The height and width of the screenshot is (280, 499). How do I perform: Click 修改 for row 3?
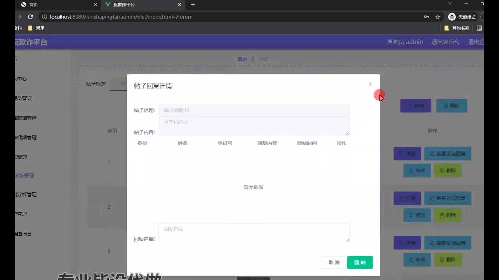pos(417,260)
